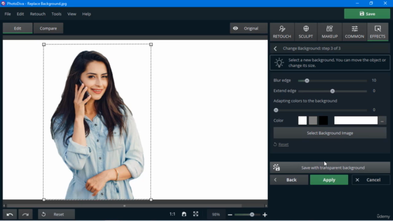The width and height of the screenshot is (393, 221).
Task: Click the woman cutout in the canvas
Action: point(98,125)
